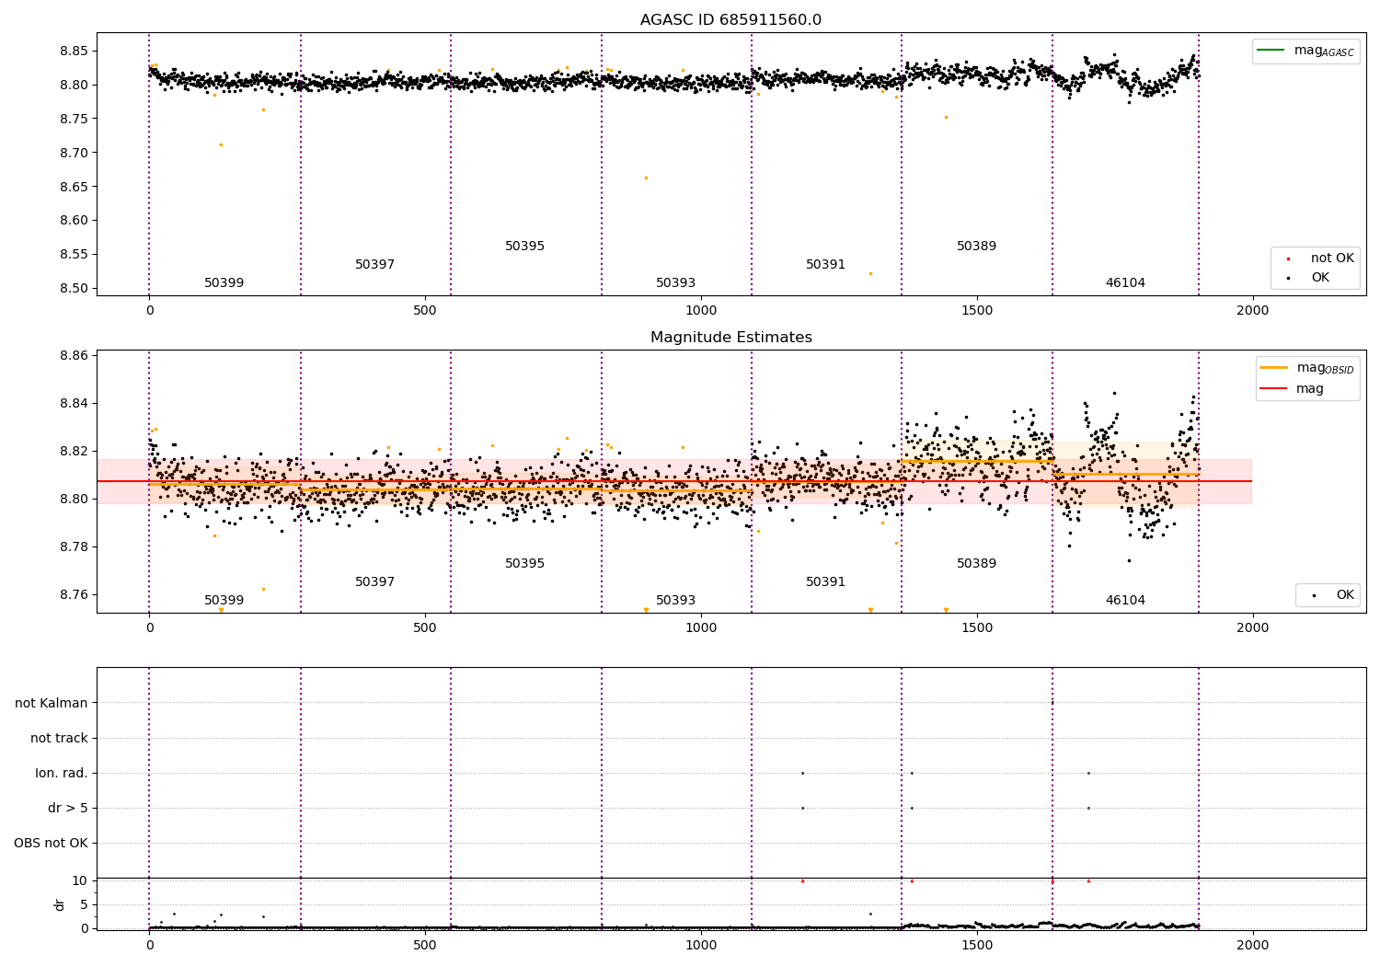Viewport: 1380px width, 966px height.
Task: Click obsid label 50393 in the AGASC ID plot
Action: coord(675,283)
